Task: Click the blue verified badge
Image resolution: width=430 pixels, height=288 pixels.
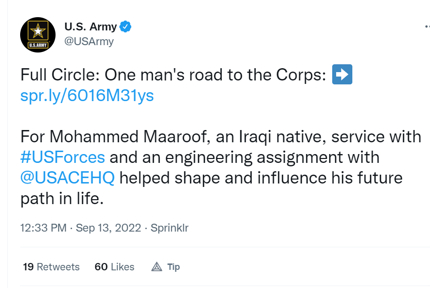Action: [x=125, y=26]
